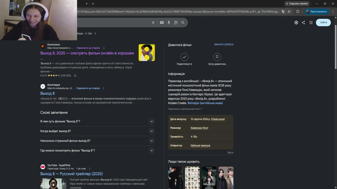Expand "Насколько страшный фильм выход 8?"
Screen dimensions: 337x189
point(97,141)
